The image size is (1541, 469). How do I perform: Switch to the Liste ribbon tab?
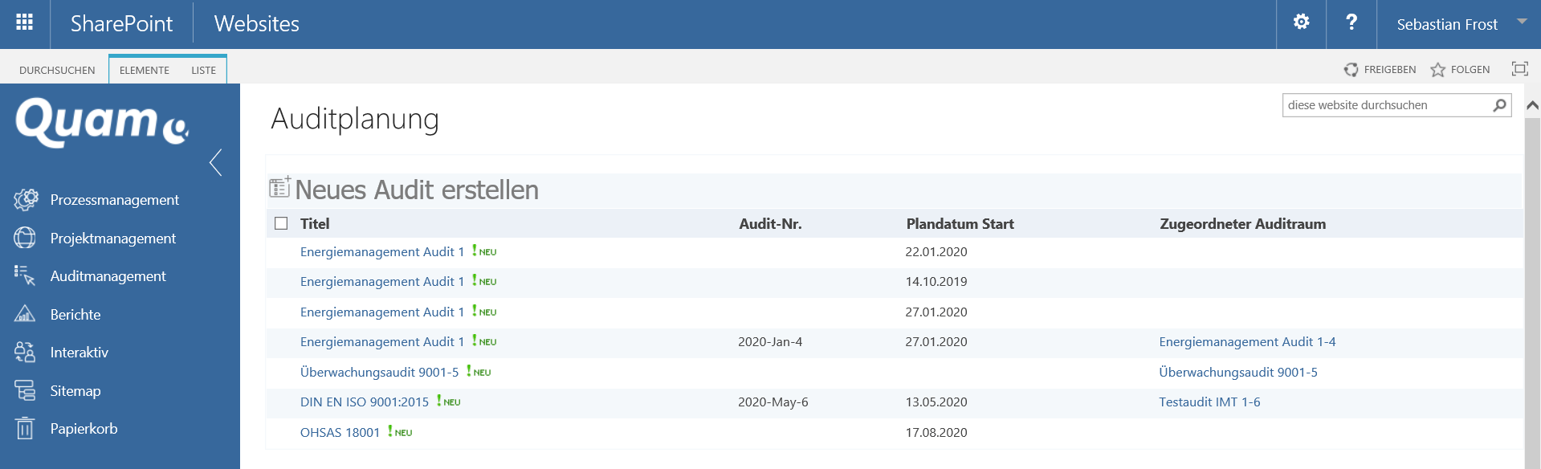(203, 70)
